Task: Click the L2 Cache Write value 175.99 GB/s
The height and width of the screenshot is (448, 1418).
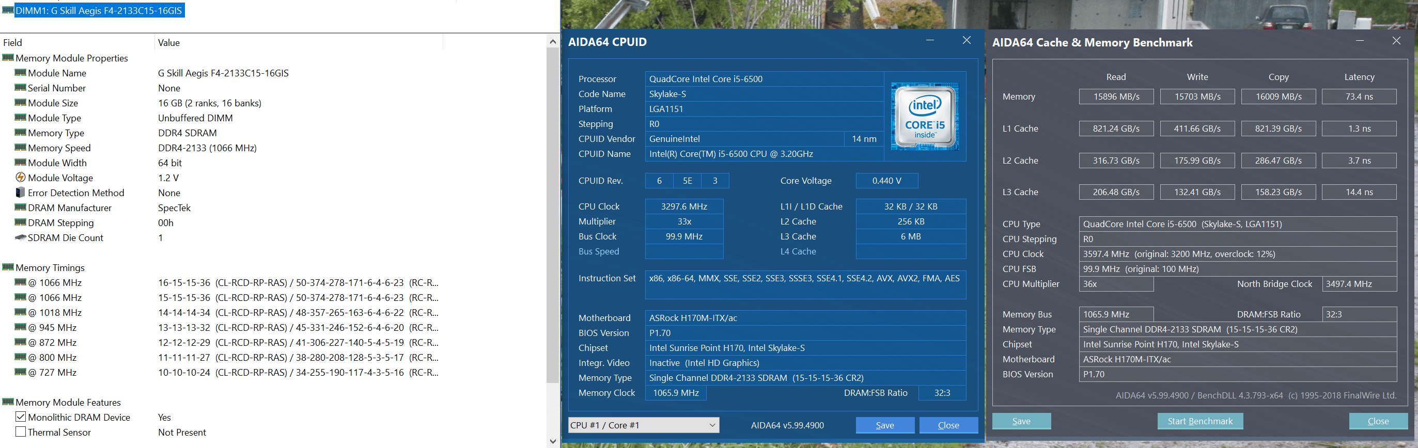Action: 1197,160
